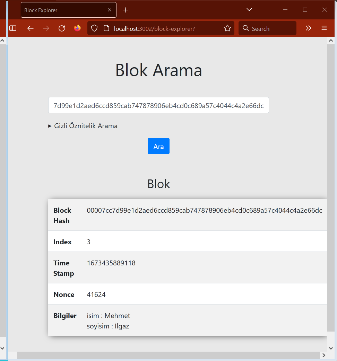
Task: Open the tracking protection shield
Action: (94, 28)
